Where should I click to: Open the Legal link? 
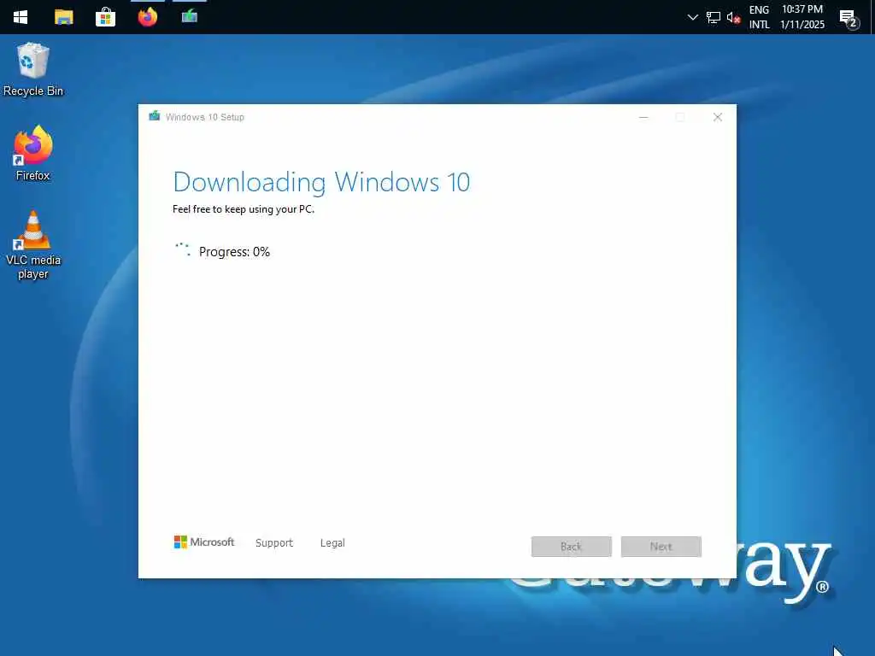point(332,542)
